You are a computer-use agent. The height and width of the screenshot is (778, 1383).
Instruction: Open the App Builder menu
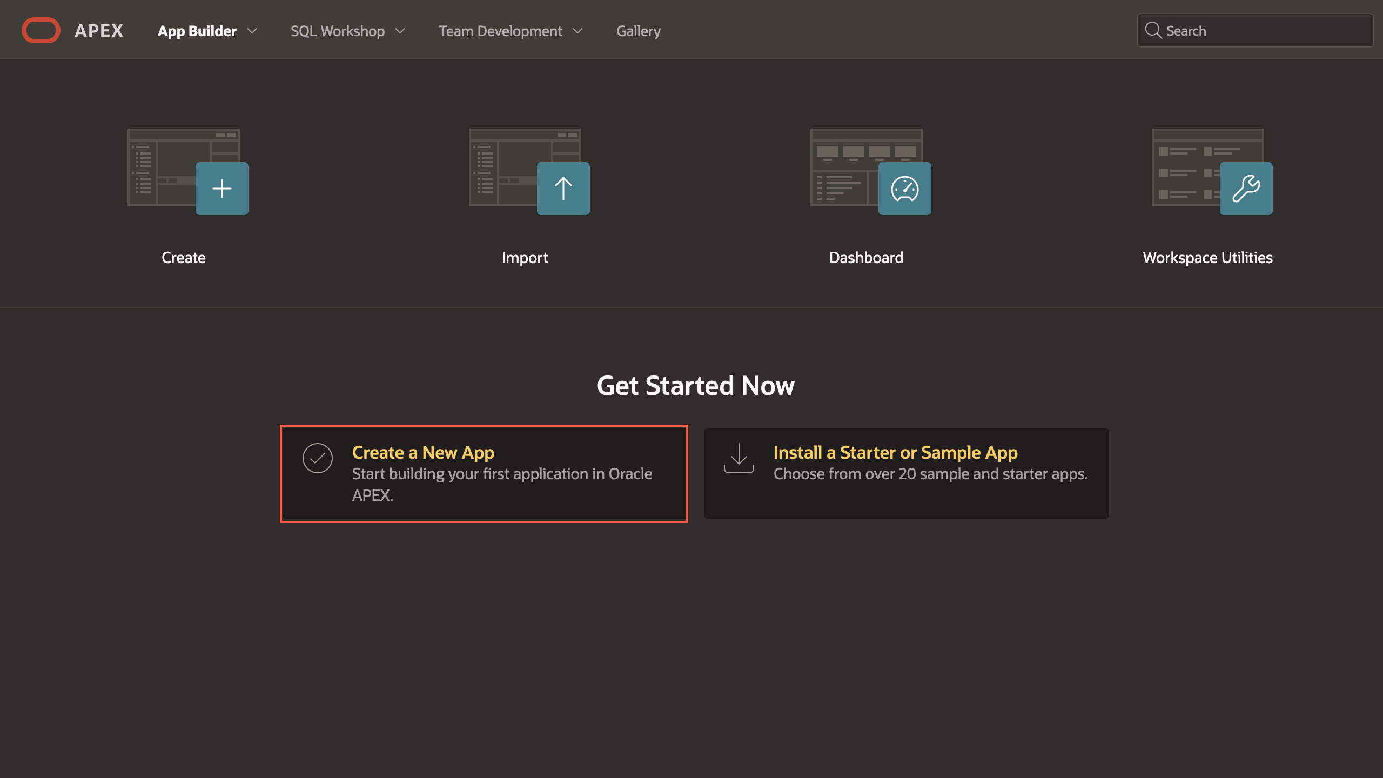pyautogui.click(x=197, y=31)
